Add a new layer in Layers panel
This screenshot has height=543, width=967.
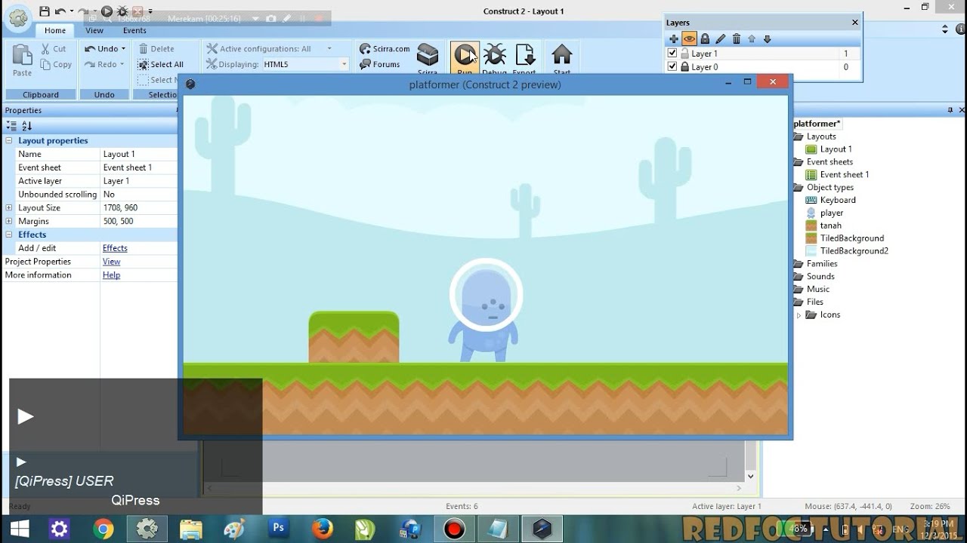[674, 39]
